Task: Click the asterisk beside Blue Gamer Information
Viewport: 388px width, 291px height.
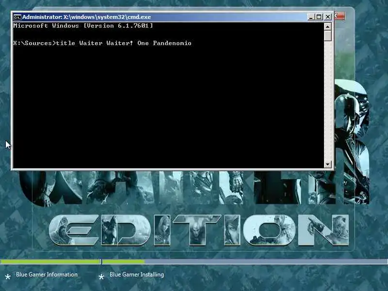Action: 8,276
